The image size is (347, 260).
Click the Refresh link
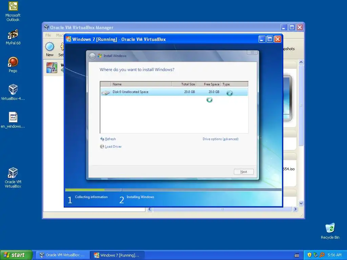(x=108, y=139)
